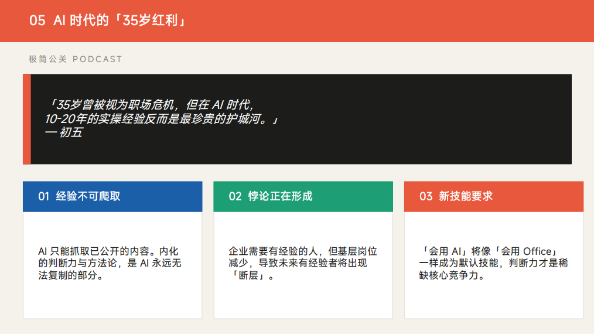Click the "05" section number in the header

(37, 21)
